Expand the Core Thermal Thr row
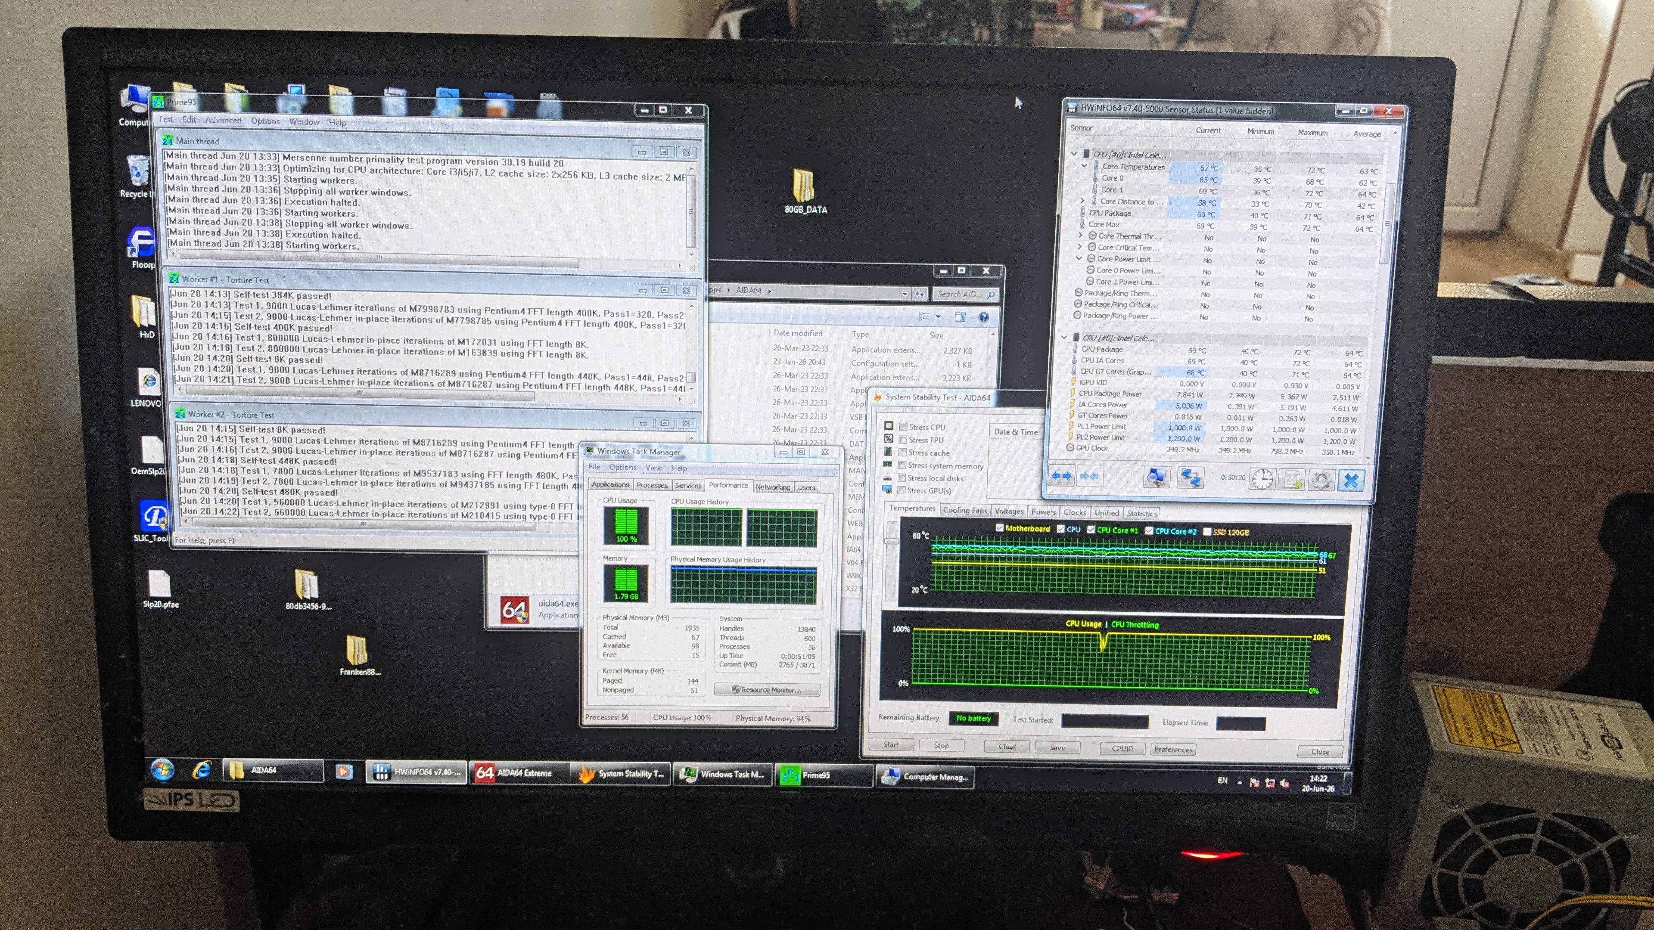1654x930 pixels. (1081, 236)
